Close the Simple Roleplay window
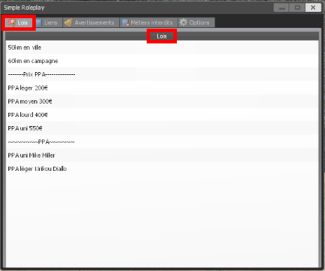The height and width of the screenshot is (271, 325). 313,8
